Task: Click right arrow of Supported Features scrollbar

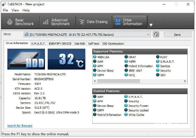Action: click(x=185, y=81)
